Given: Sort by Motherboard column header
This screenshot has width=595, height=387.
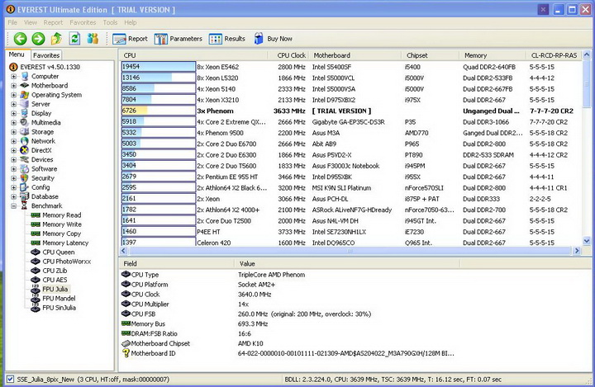Looking at the screenshot, I should 355,55.
